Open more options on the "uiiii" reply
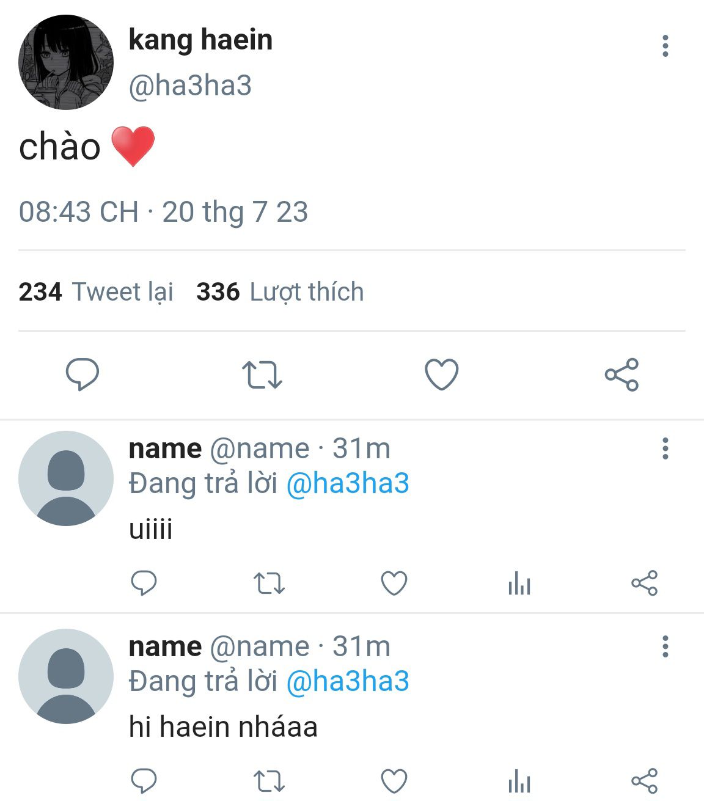 click(665, 448)
